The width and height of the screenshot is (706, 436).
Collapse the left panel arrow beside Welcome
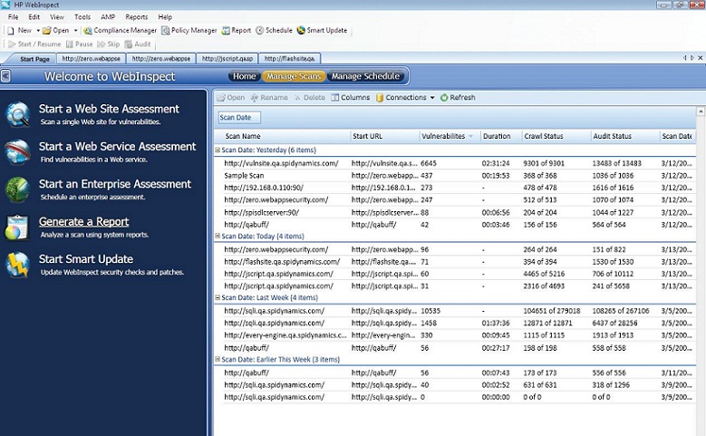[5, 75]
